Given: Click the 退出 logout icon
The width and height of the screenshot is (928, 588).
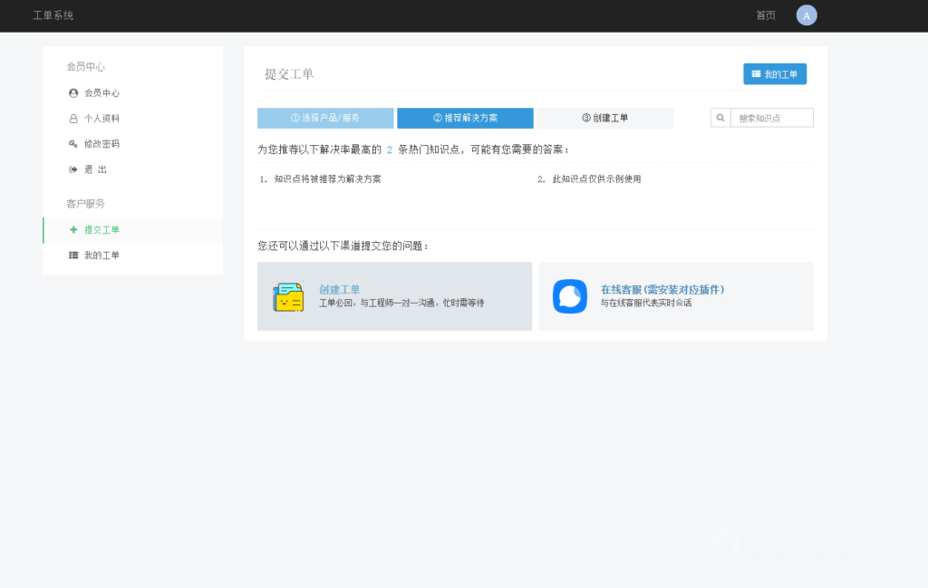Looking at the screenshot, I should pyautogui.click(x=71, y=169).
